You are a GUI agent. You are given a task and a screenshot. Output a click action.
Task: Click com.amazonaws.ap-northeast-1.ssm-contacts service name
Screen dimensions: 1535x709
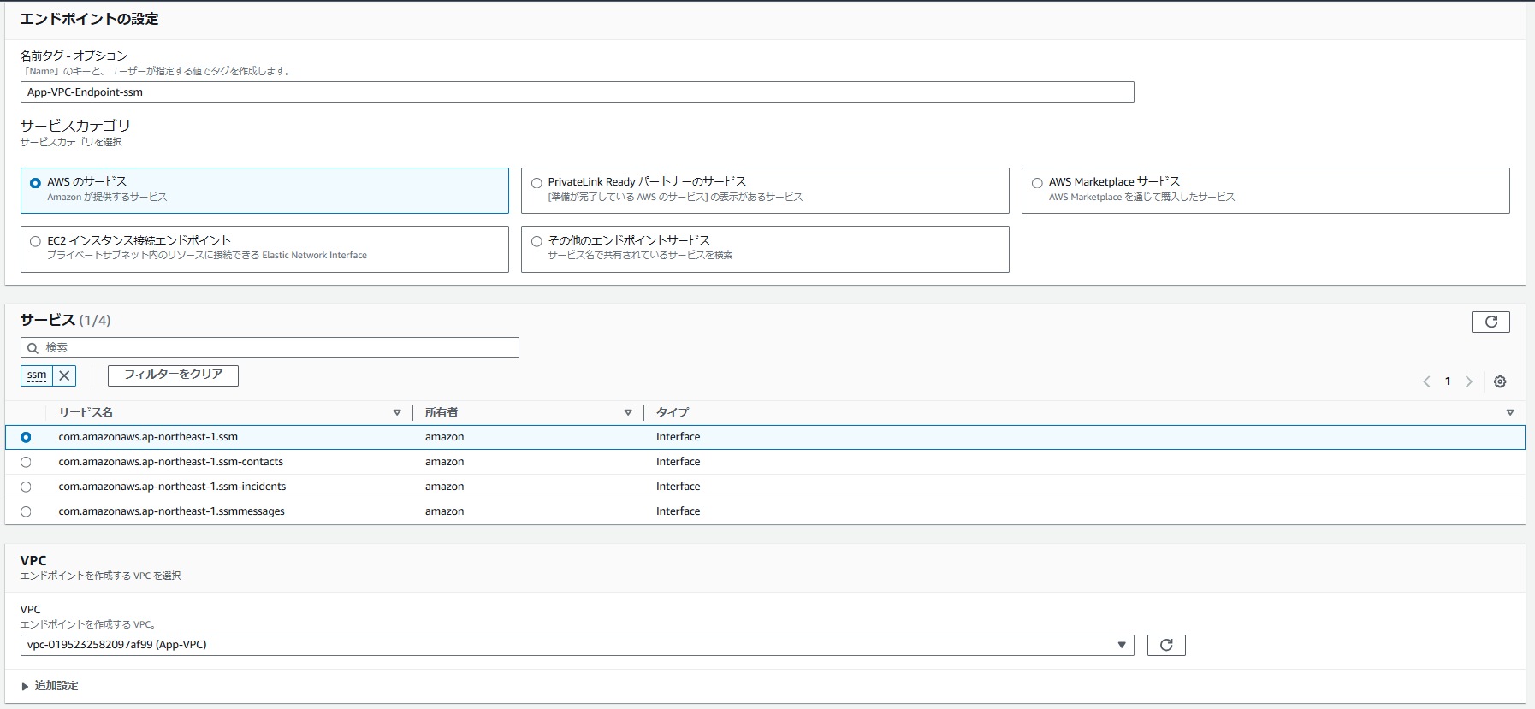171,462
